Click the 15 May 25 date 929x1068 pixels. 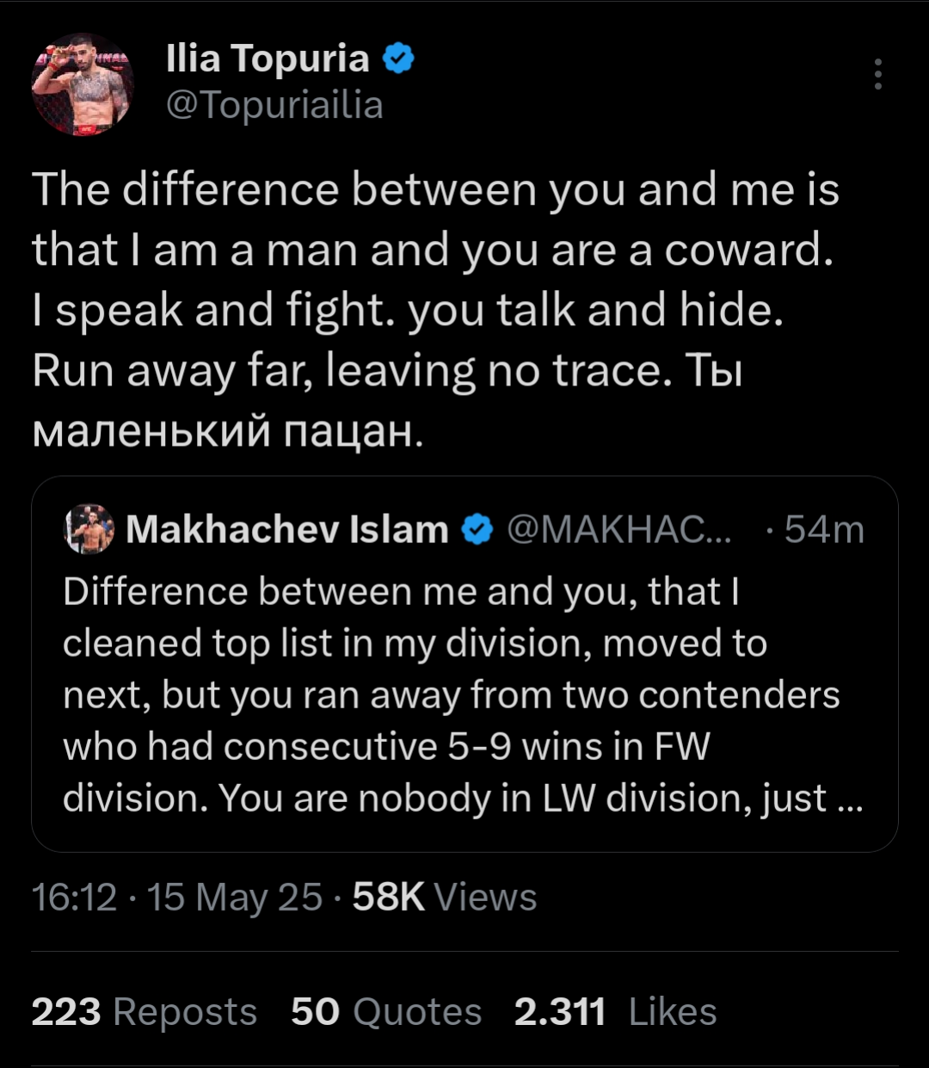(x=235, y=898)
